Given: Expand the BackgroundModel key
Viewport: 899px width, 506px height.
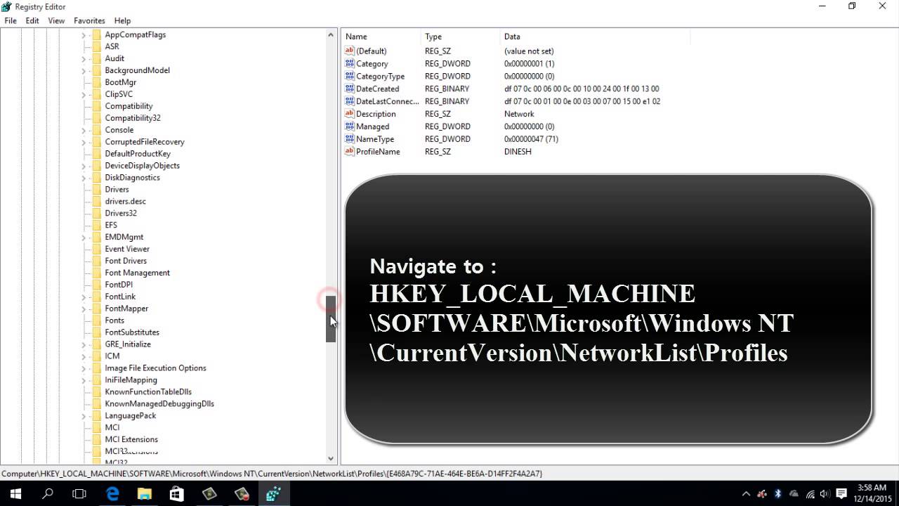Looking at the screenshot, I should tap(84, 71).
